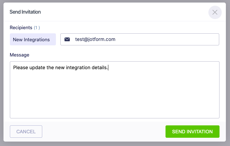Image resolution: width=230 pixels, height=146 pixels.
Task: Click the word "Please" in the message
Action: point(21,68)
